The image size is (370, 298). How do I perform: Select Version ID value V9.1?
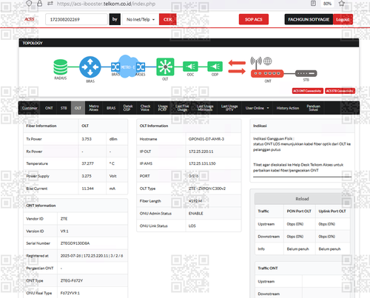tap(64, 231)
